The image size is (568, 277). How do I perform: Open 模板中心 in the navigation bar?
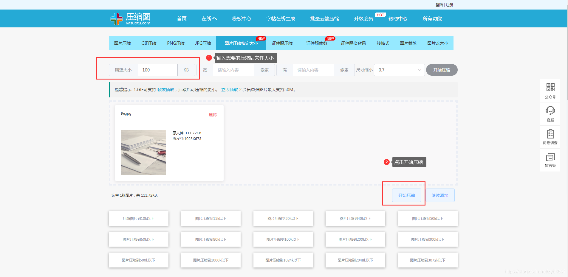point(242,18)
